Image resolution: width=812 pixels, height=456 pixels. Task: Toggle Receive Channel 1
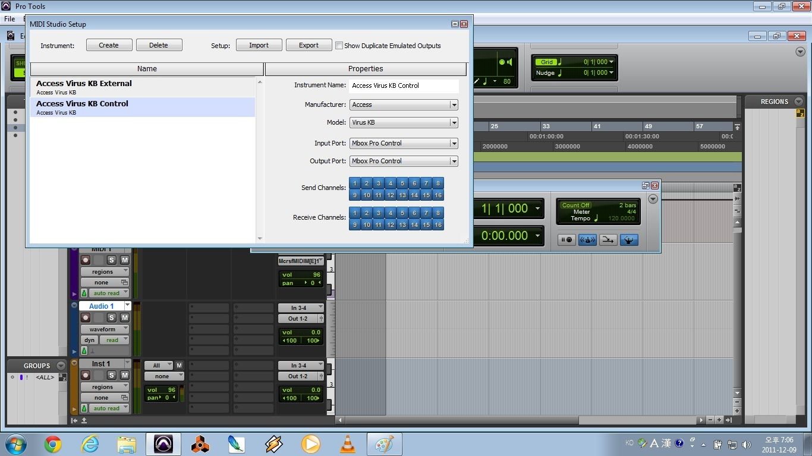[355, 213]
